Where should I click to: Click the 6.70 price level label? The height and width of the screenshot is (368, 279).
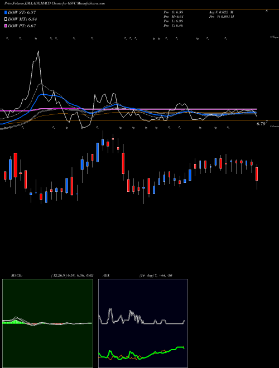pos(261,124)
